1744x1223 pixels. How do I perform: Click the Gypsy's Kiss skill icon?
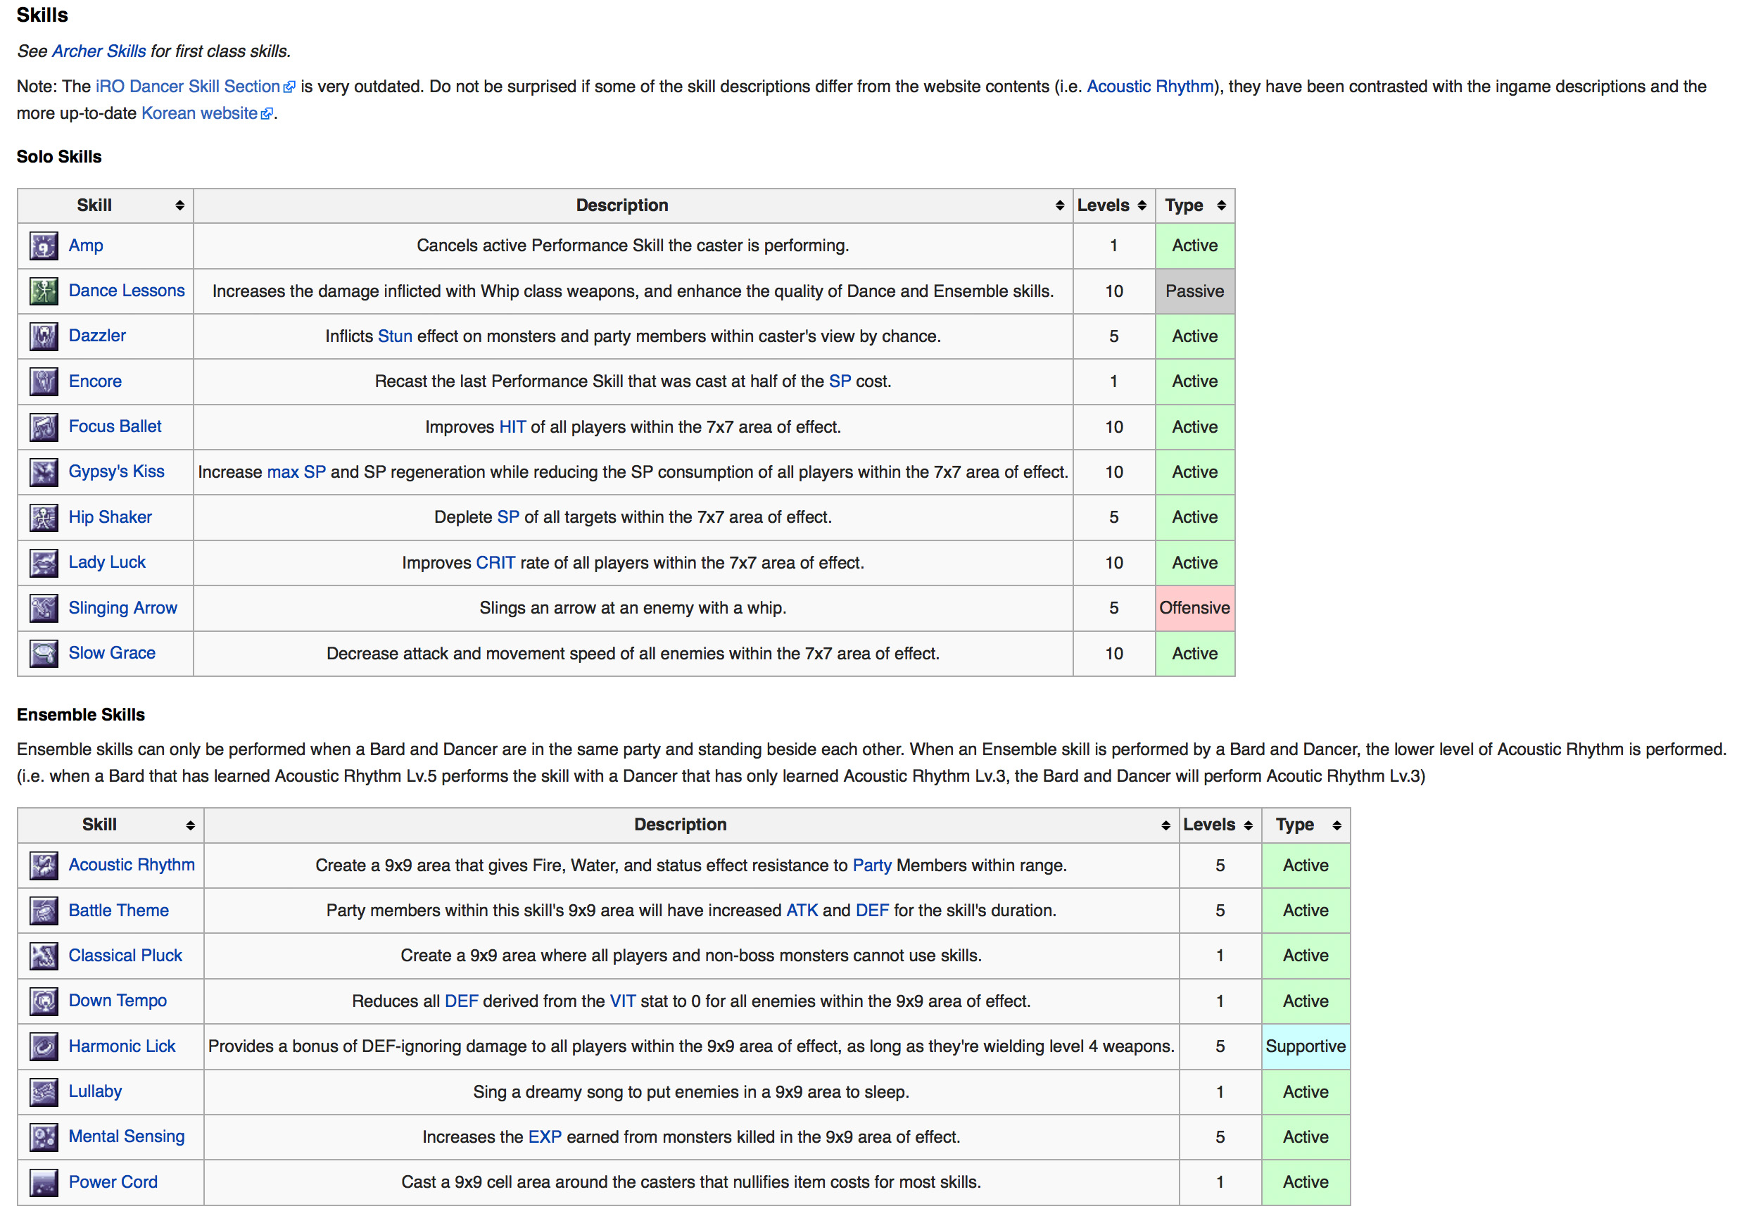(44, 472)
